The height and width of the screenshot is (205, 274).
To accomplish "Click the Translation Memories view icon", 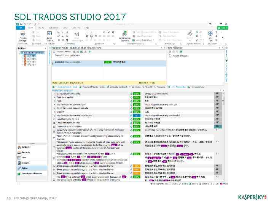I will pos(19,173).
